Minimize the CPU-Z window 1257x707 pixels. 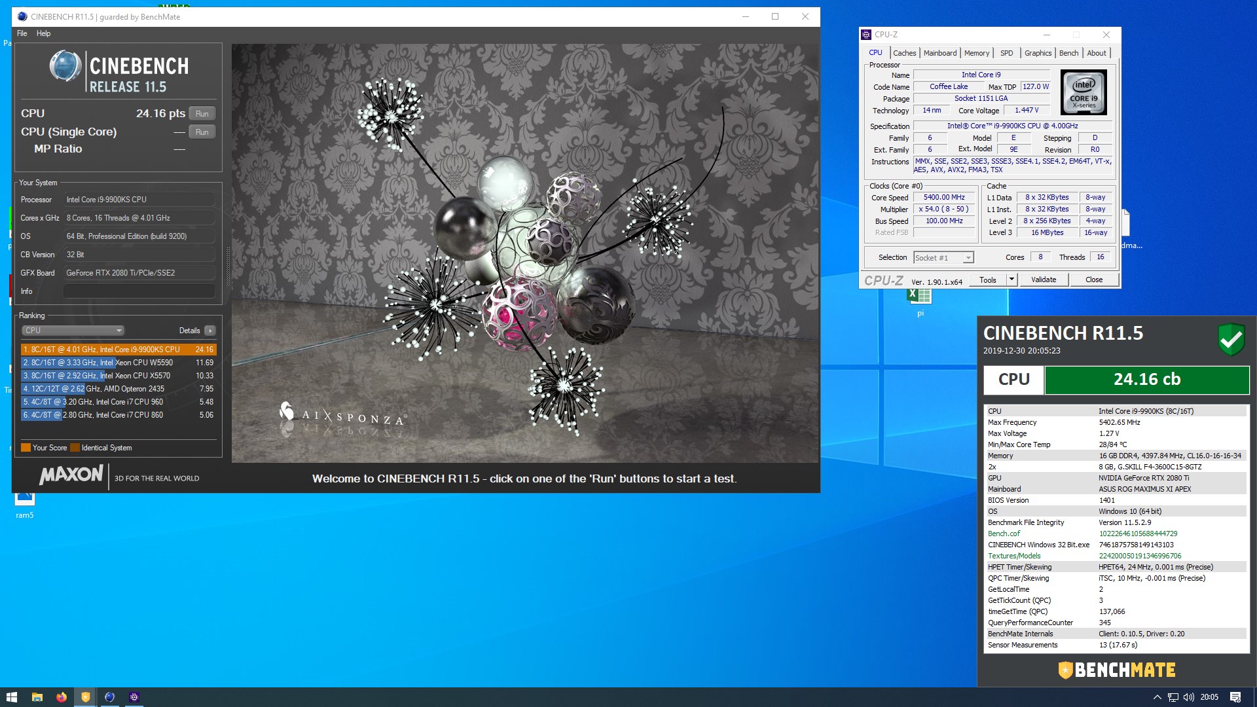[x=1046, y=35]
